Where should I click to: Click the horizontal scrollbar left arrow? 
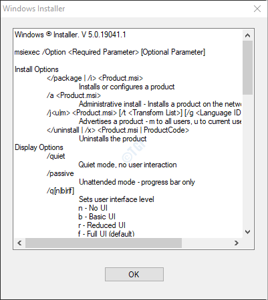click(x=19, y=243)
